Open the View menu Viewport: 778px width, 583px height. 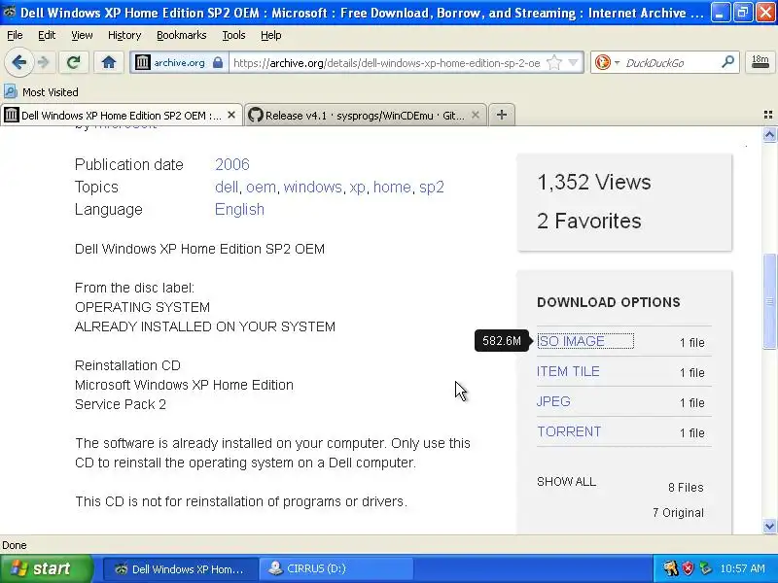[x=82, y=35]
